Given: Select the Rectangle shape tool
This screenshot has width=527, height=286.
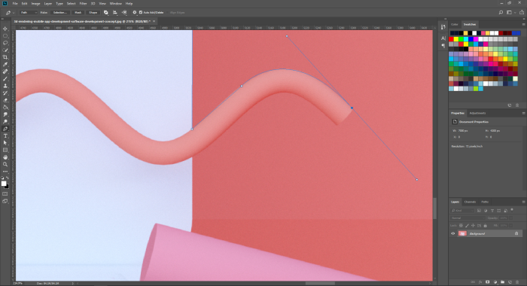Looking at the screenshot, I should (x=5, y=151).
